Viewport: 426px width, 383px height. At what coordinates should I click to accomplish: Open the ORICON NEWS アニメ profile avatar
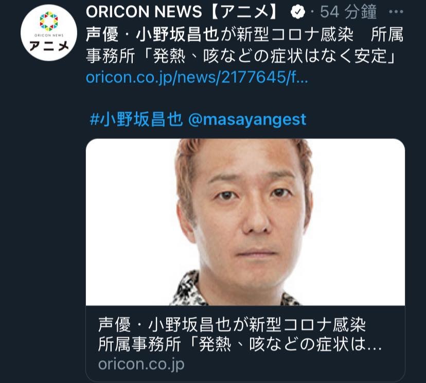pyautogui.click(x=49, y=32)
